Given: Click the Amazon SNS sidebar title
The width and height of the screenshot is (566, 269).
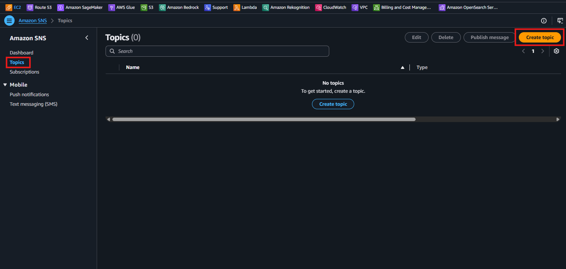Looking at the screenshot, I should tap(28, 38).
